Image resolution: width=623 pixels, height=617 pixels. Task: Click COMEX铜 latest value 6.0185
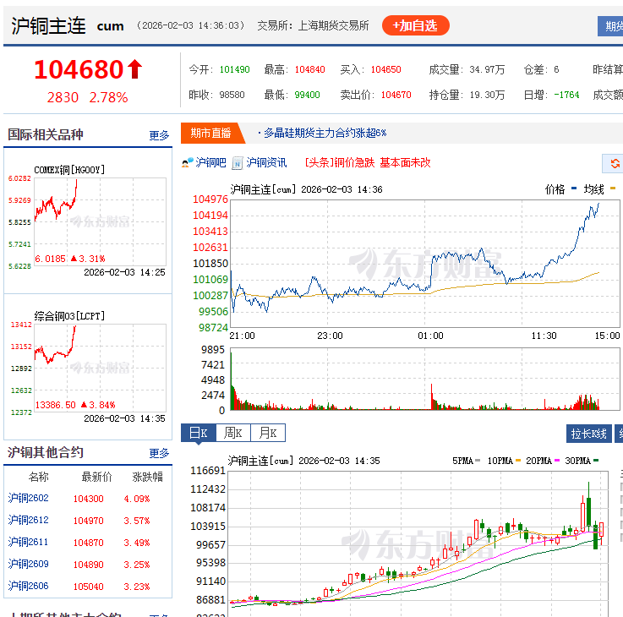pos(50,259)
